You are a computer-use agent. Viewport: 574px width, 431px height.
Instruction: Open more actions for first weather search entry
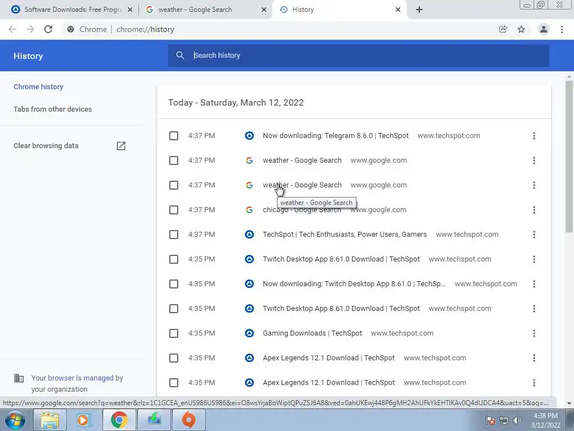(x=534, y=161)
